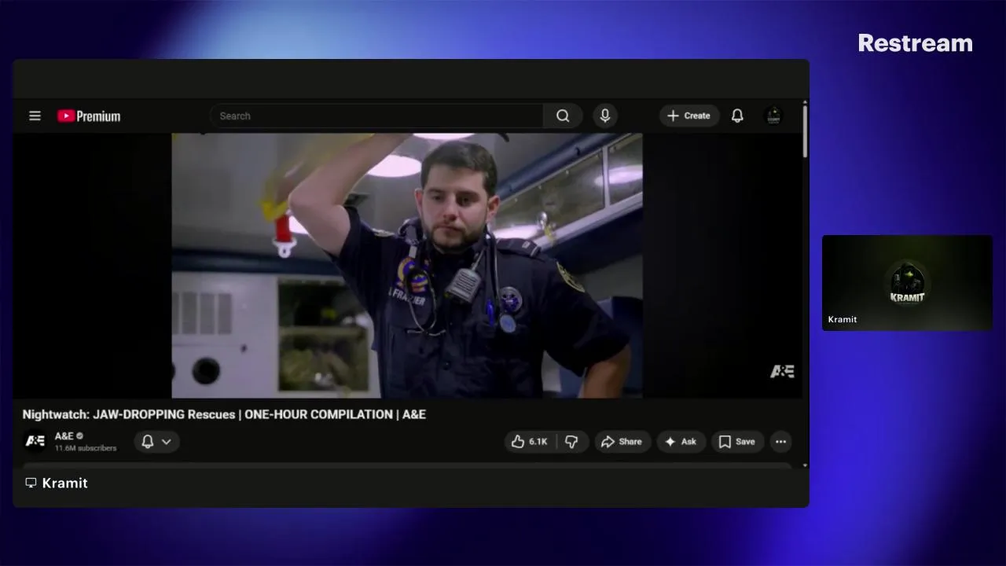Click the Kramit screen share label
Screen dimensions: 1006x566
pyautogui.click(x=64, y=483)
